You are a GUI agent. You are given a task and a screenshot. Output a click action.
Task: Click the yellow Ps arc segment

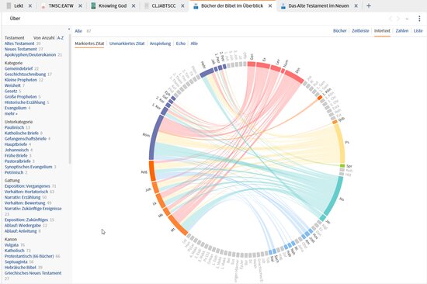340,143
